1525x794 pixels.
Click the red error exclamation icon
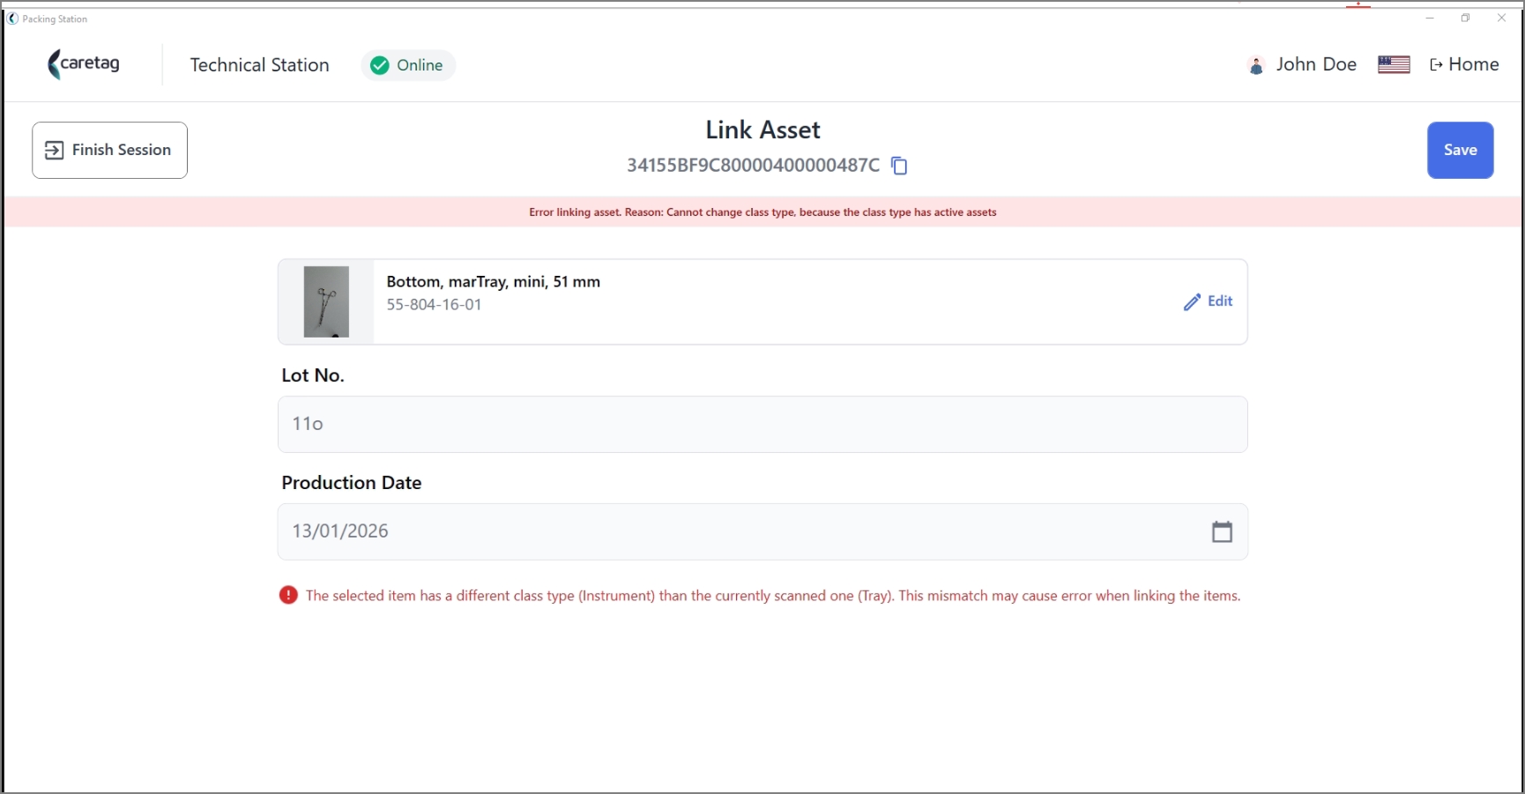coord(288,596)
